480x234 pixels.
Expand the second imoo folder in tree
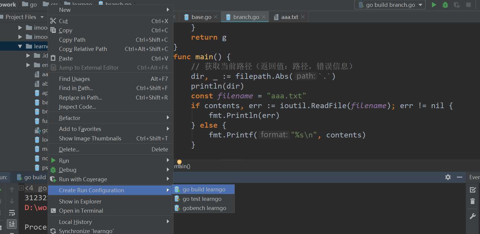click(x=20, y=37)
